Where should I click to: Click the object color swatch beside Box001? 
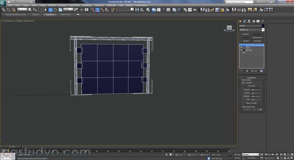tap(263, 26)
